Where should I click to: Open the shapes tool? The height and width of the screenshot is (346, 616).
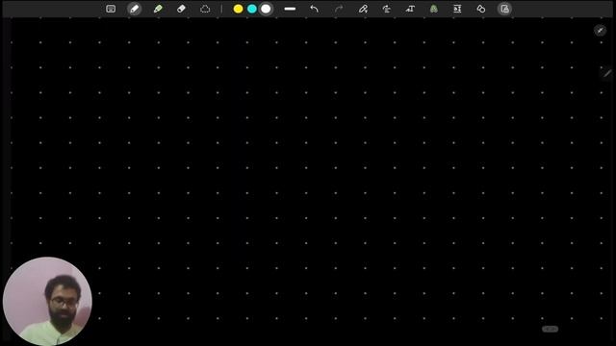pyautogui.click(x=481, y=9)
